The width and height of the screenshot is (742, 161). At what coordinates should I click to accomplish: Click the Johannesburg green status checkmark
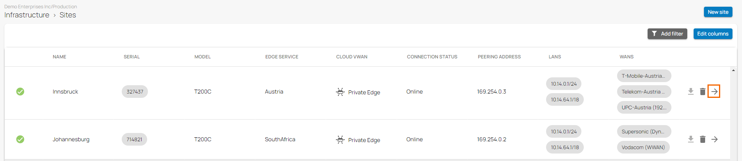(20, 139)
